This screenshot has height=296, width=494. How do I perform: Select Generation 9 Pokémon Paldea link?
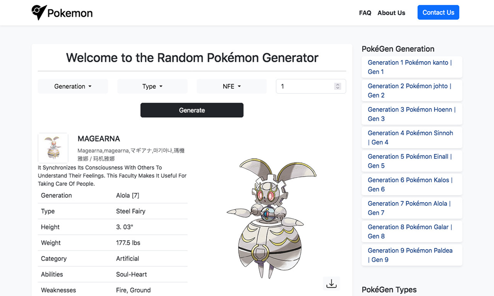410,255
